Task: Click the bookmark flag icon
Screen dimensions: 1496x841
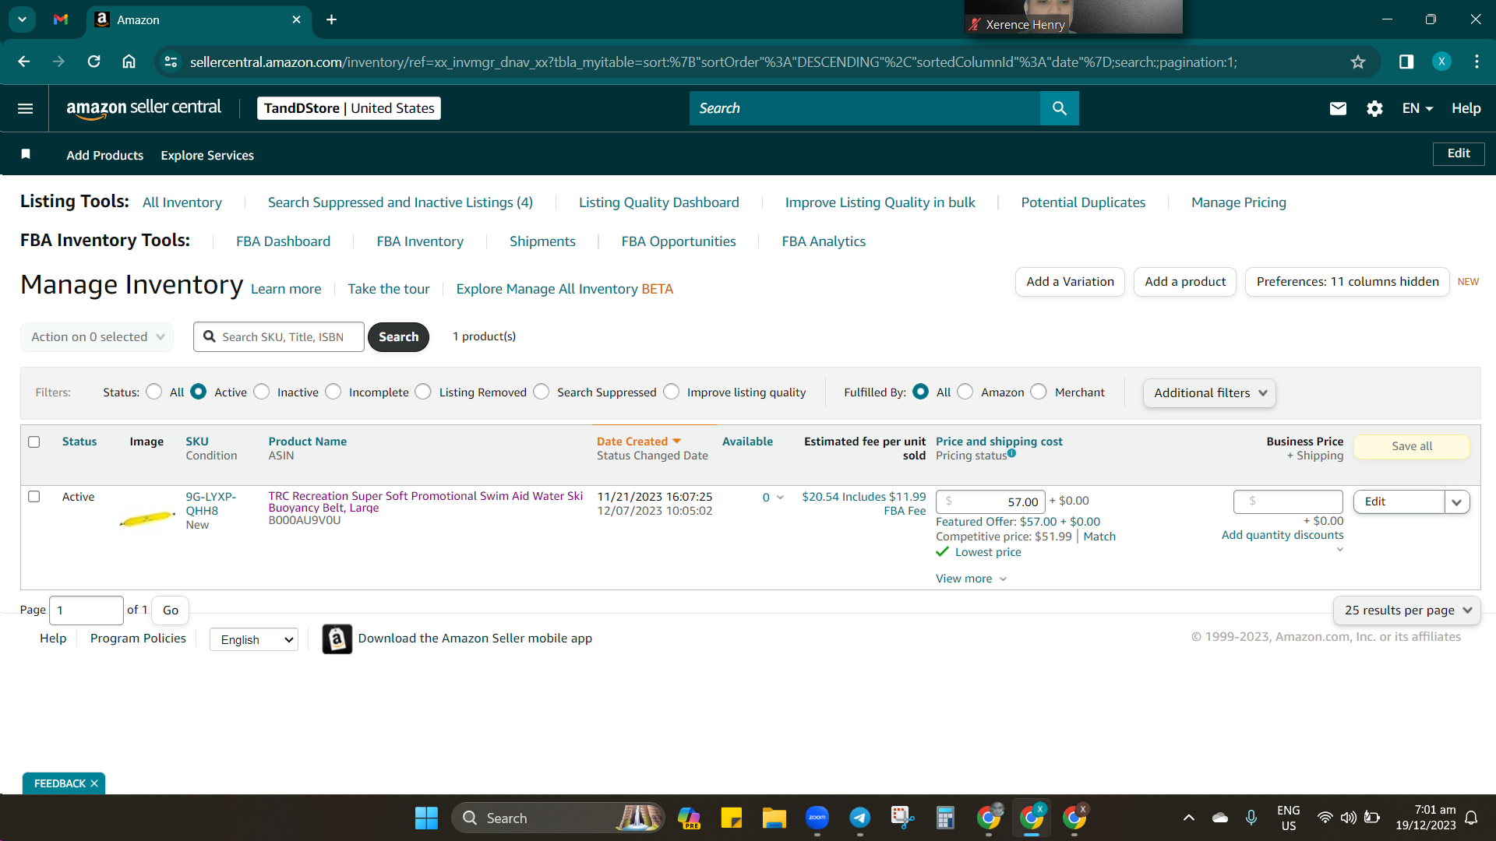Action: [26, 154]
